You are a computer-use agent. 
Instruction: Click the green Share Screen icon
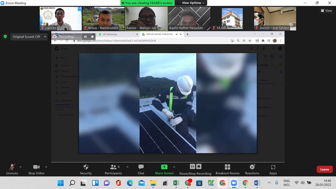pos(164,167)
